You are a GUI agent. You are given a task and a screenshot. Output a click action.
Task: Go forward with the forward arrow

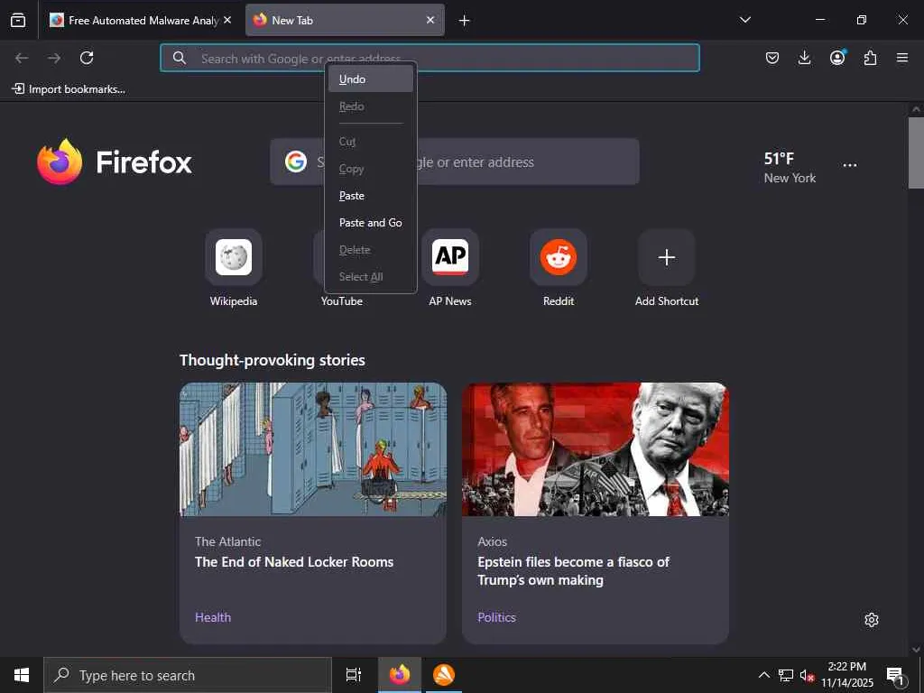tap(54, 58)
